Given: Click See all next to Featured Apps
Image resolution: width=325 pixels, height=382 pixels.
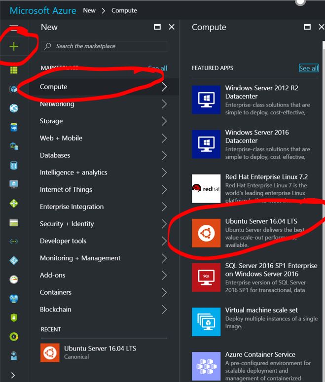Looking at the screenshot, I should (x=309, y=68).
